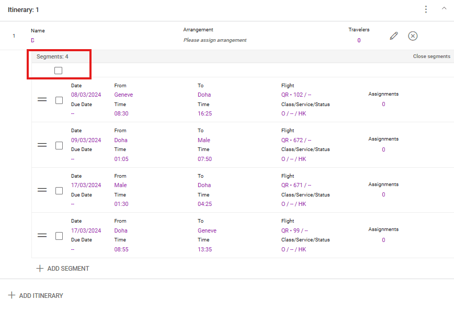Check the QR 102 flight segment checkbox

pos(59,100)
